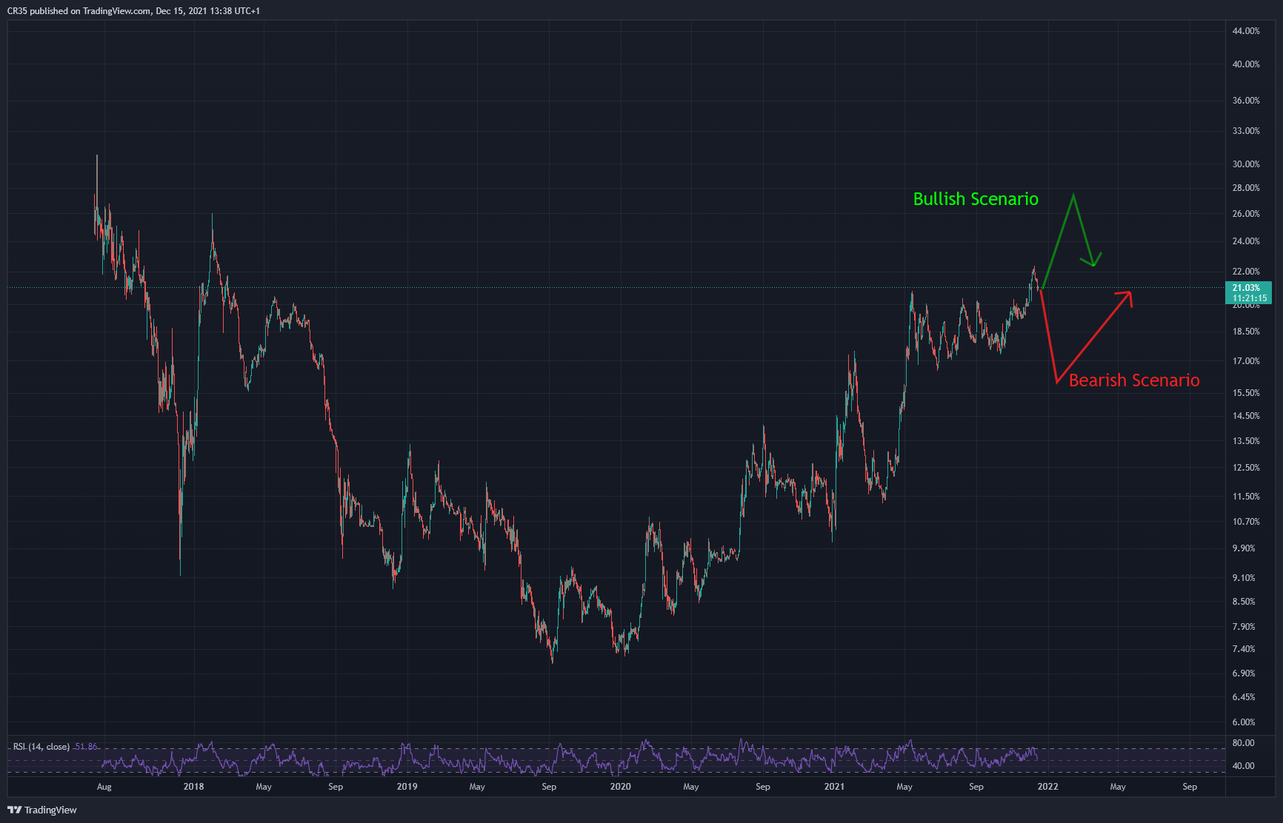This screenshot has height=823, width=1283.
Task: Click the RSI 40.00 scale label
Action: pos(1244,766)
